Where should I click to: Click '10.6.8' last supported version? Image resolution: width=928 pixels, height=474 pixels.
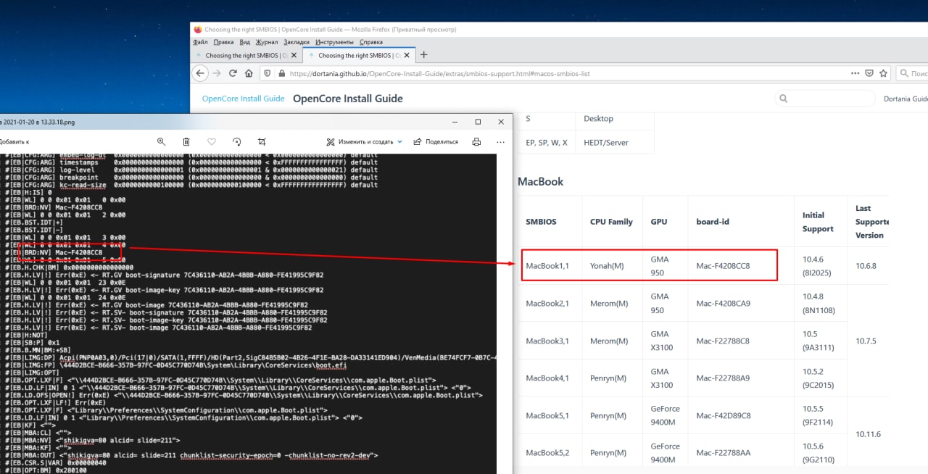(x=866, y=266)
